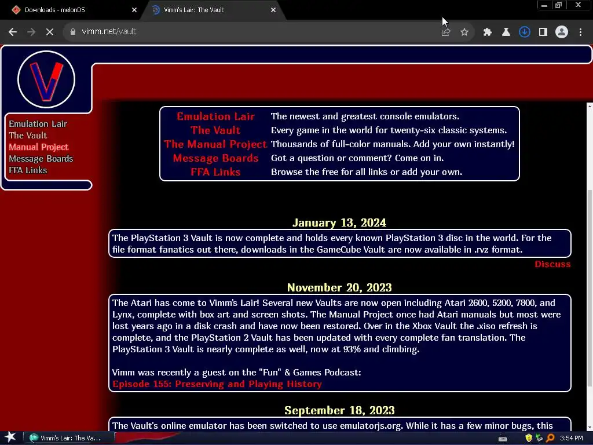Click the orange magnifier tray icon
Viewport: 593px width, 445px height.
pyautogui.click(x=551, y=438)
